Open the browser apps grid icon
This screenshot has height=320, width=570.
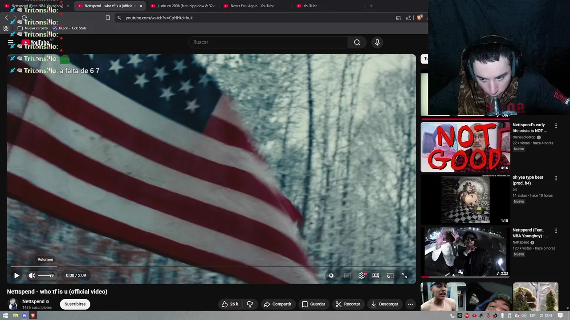tap(6, 28)
